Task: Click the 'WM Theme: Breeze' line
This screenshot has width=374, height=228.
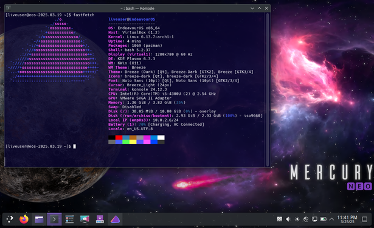Action: pos(127,67)
